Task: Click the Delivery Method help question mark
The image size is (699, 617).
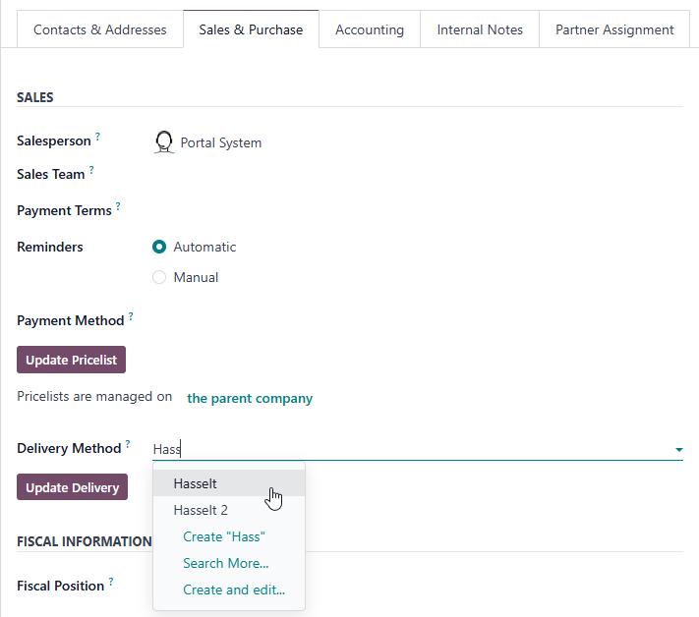Action: point(128,445)
